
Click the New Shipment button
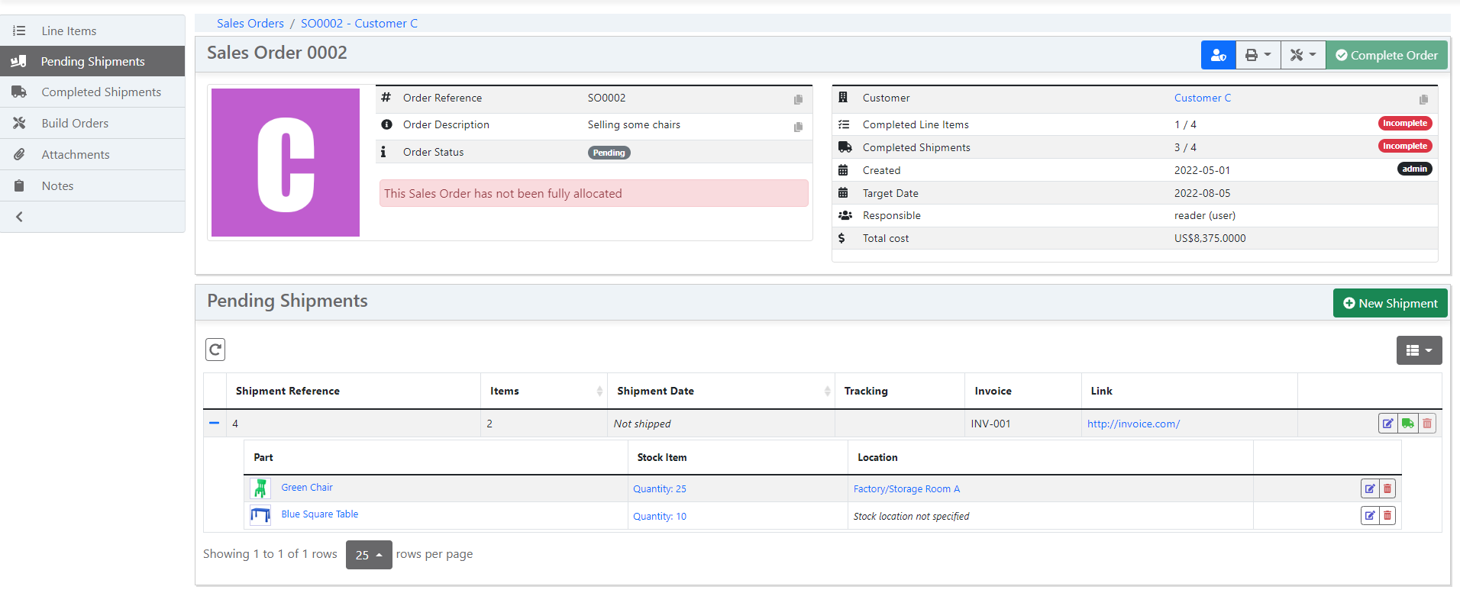click(x=1390, y=303)
